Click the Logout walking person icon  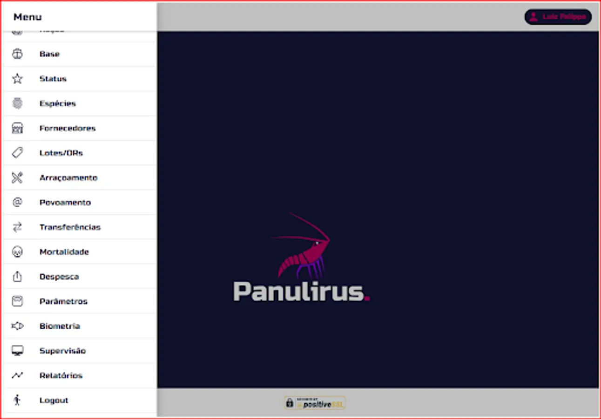pyautogui.click(x=17, y=400)
